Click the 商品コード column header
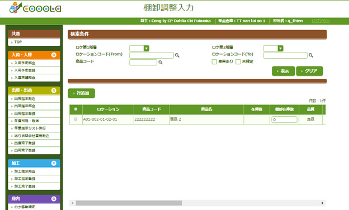This screenshot has height=210, width=349. [152, 109]
